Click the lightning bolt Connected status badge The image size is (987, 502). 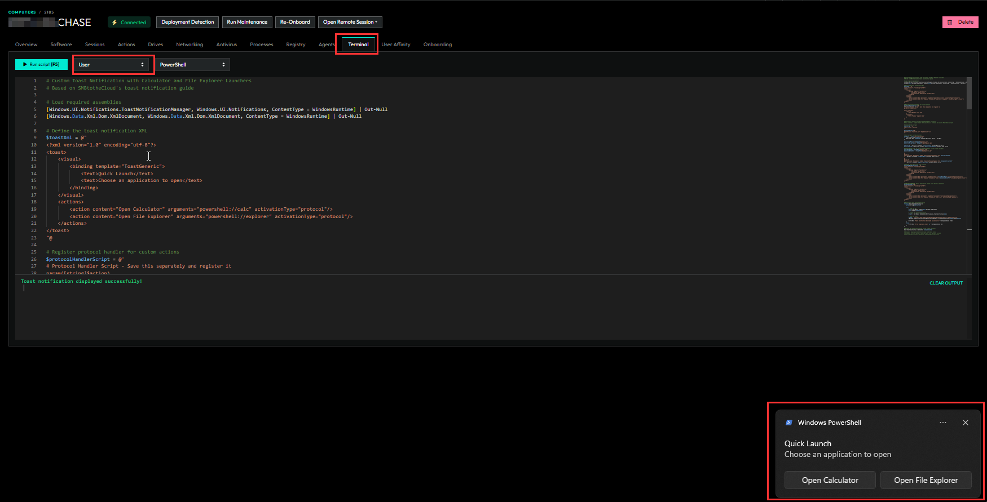(129, 23)
